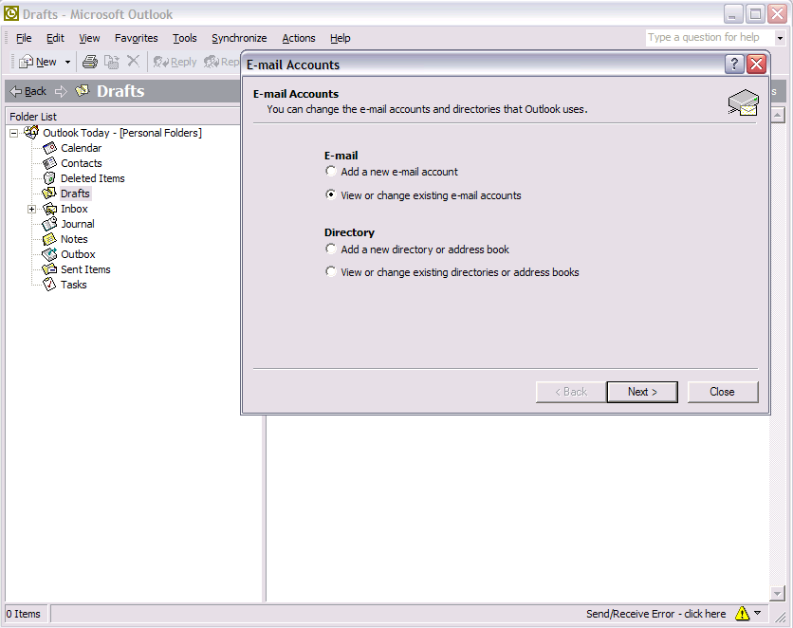
Task: Click the Tasks folder icon
Action: pyautogui.click(x=49, y=285)
